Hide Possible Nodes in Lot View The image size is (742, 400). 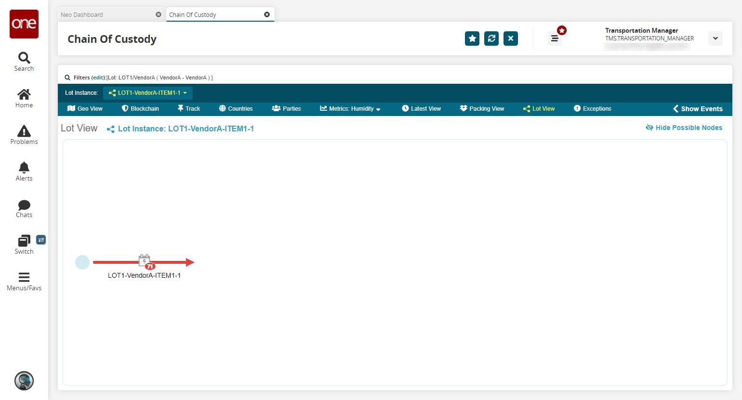click(684, 128)
